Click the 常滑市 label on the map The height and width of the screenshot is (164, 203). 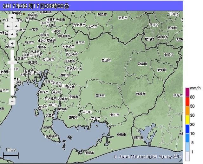(x=43, y=107)
